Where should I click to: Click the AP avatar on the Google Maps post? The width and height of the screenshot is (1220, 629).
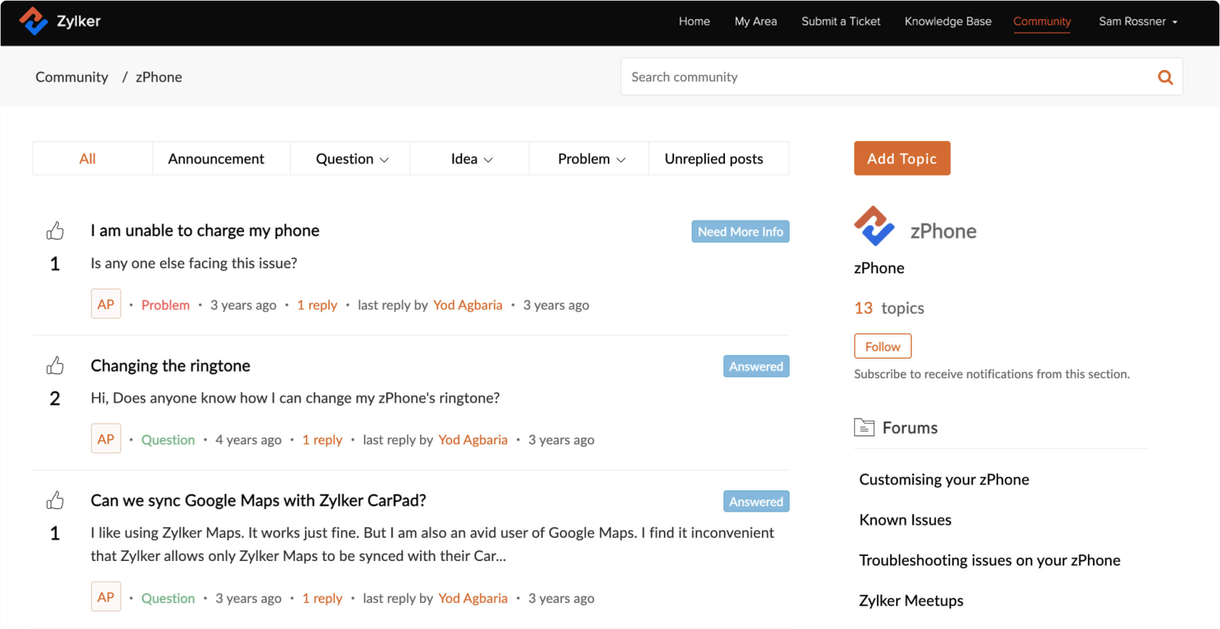105,597
